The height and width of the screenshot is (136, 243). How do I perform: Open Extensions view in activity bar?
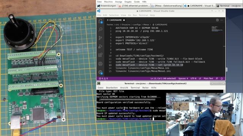point(100,55)
